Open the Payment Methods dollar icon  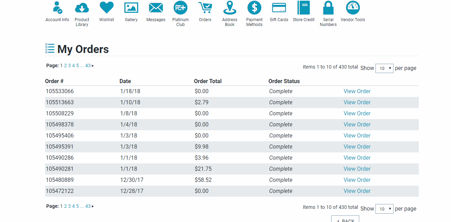pyautogui.click(x=254, y=8)
